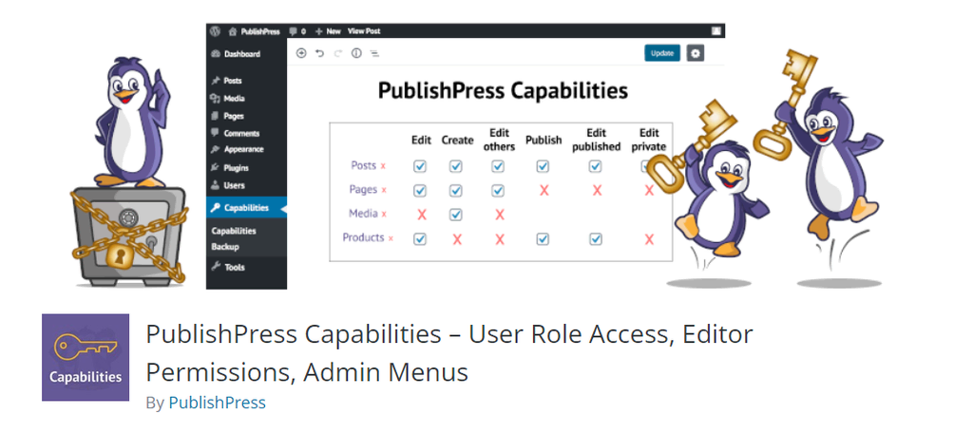Uncheck the Posts Edit checkbox
973x433 pixels.
click(420, 166)
